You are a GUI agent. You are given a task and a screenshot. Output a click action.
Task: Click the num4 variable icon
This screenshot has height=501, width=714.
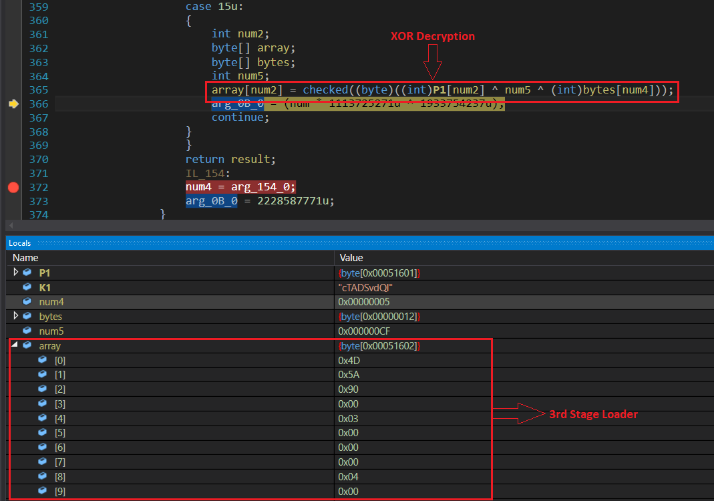(x=27, y=301)
